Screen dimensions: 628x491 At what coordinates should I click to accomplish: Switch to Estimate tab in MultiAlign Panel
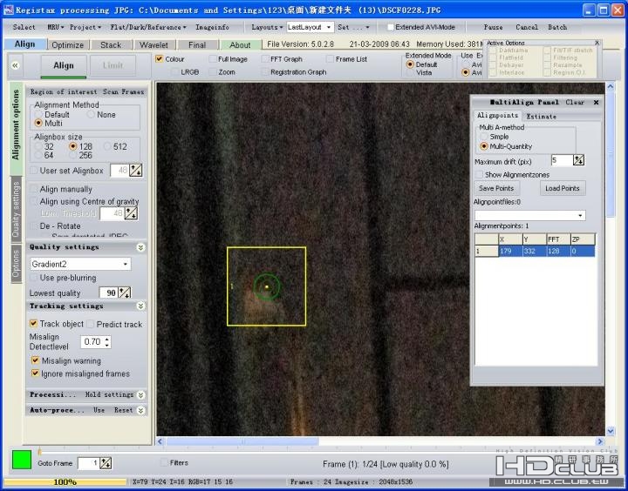tap(541, 117)
